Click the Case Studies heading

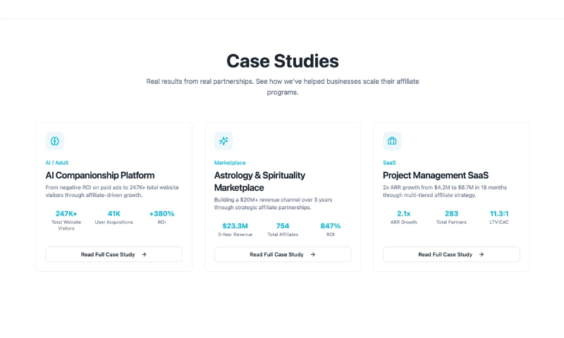click(282, 61)
